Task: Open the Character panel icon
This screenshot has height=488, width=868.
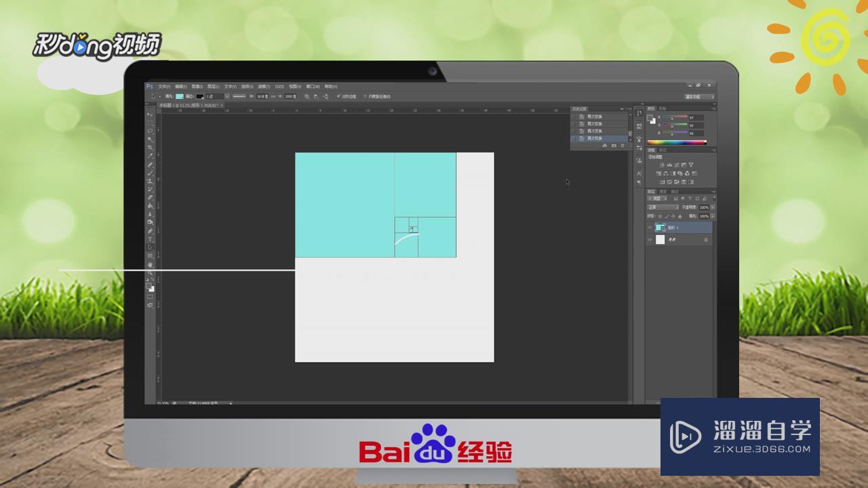Action: coord(639,174)
